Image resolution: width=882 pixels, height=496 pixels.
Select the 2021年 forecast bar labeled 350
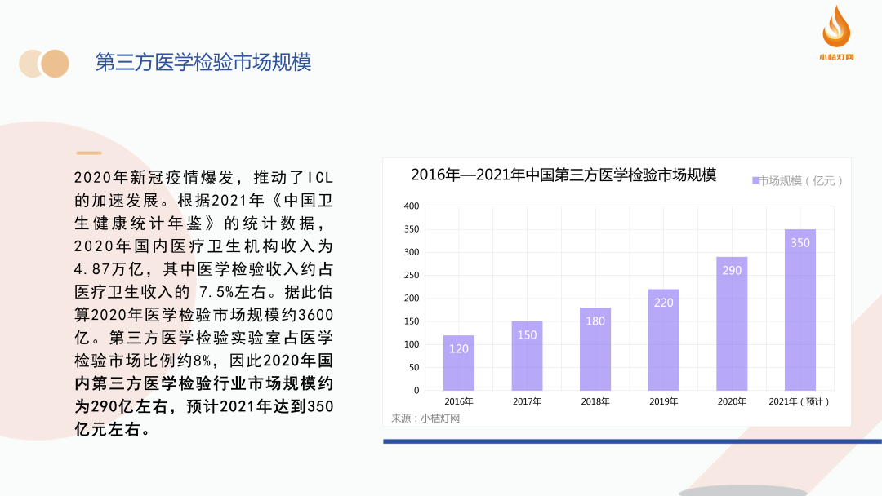coord(800,310)
